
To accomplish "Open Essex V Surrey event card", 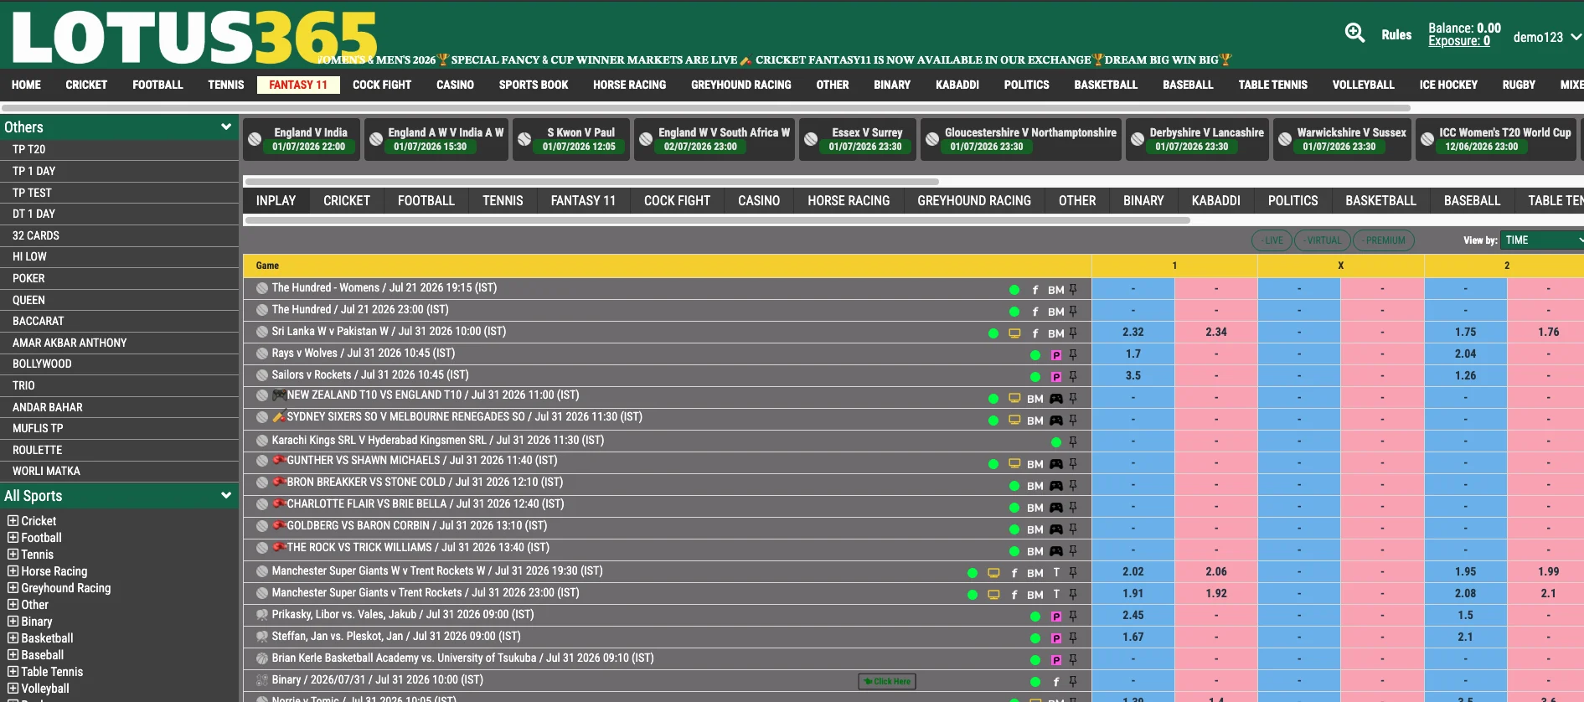I will click(x=857, y=139).
